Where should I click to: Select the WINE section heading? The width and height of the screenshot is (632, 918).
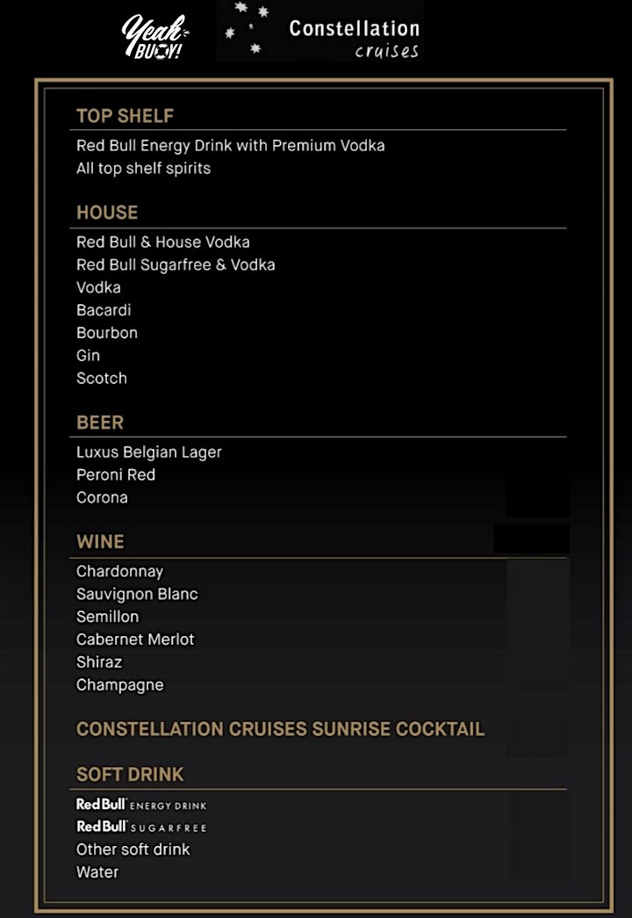pyautogui.click(x=100, y=541)
